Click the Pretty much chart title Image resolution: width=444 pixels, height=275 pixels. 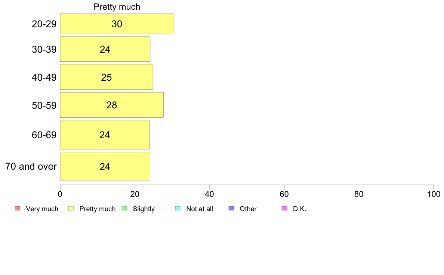117,7
